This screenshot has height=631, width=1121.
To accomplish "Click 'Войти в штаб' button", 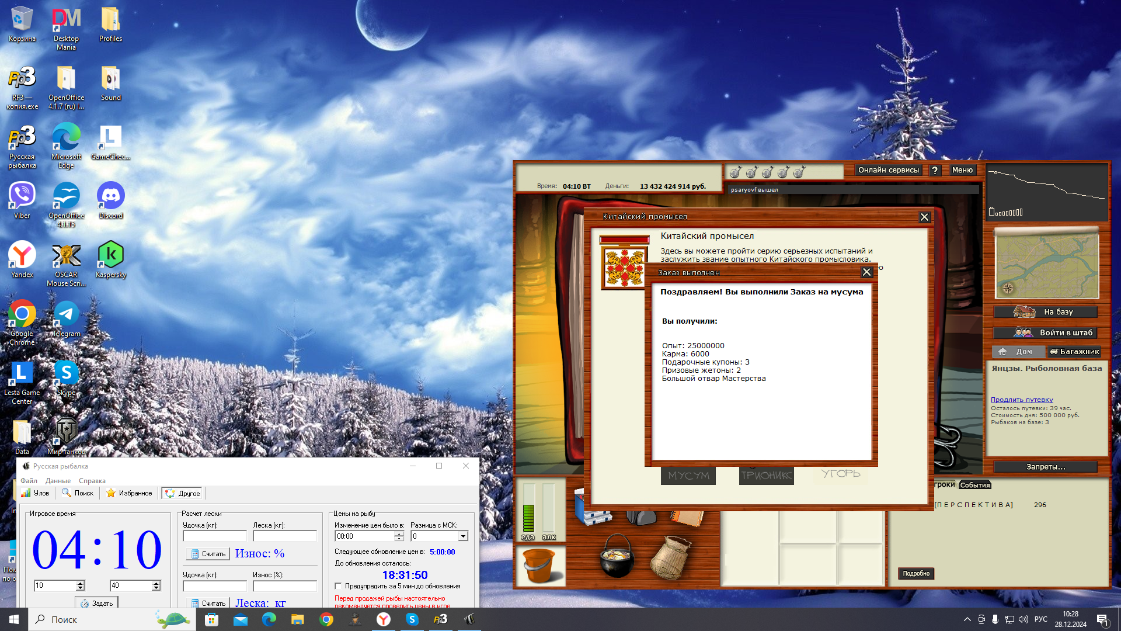I will pos(1046,332).
